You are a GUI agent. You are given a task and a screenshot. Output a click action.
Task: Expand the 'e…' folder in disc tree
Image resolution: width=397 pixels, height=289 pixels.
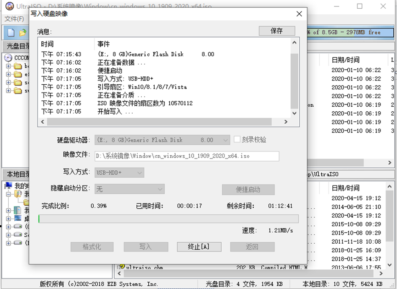(x=8, y=74)
